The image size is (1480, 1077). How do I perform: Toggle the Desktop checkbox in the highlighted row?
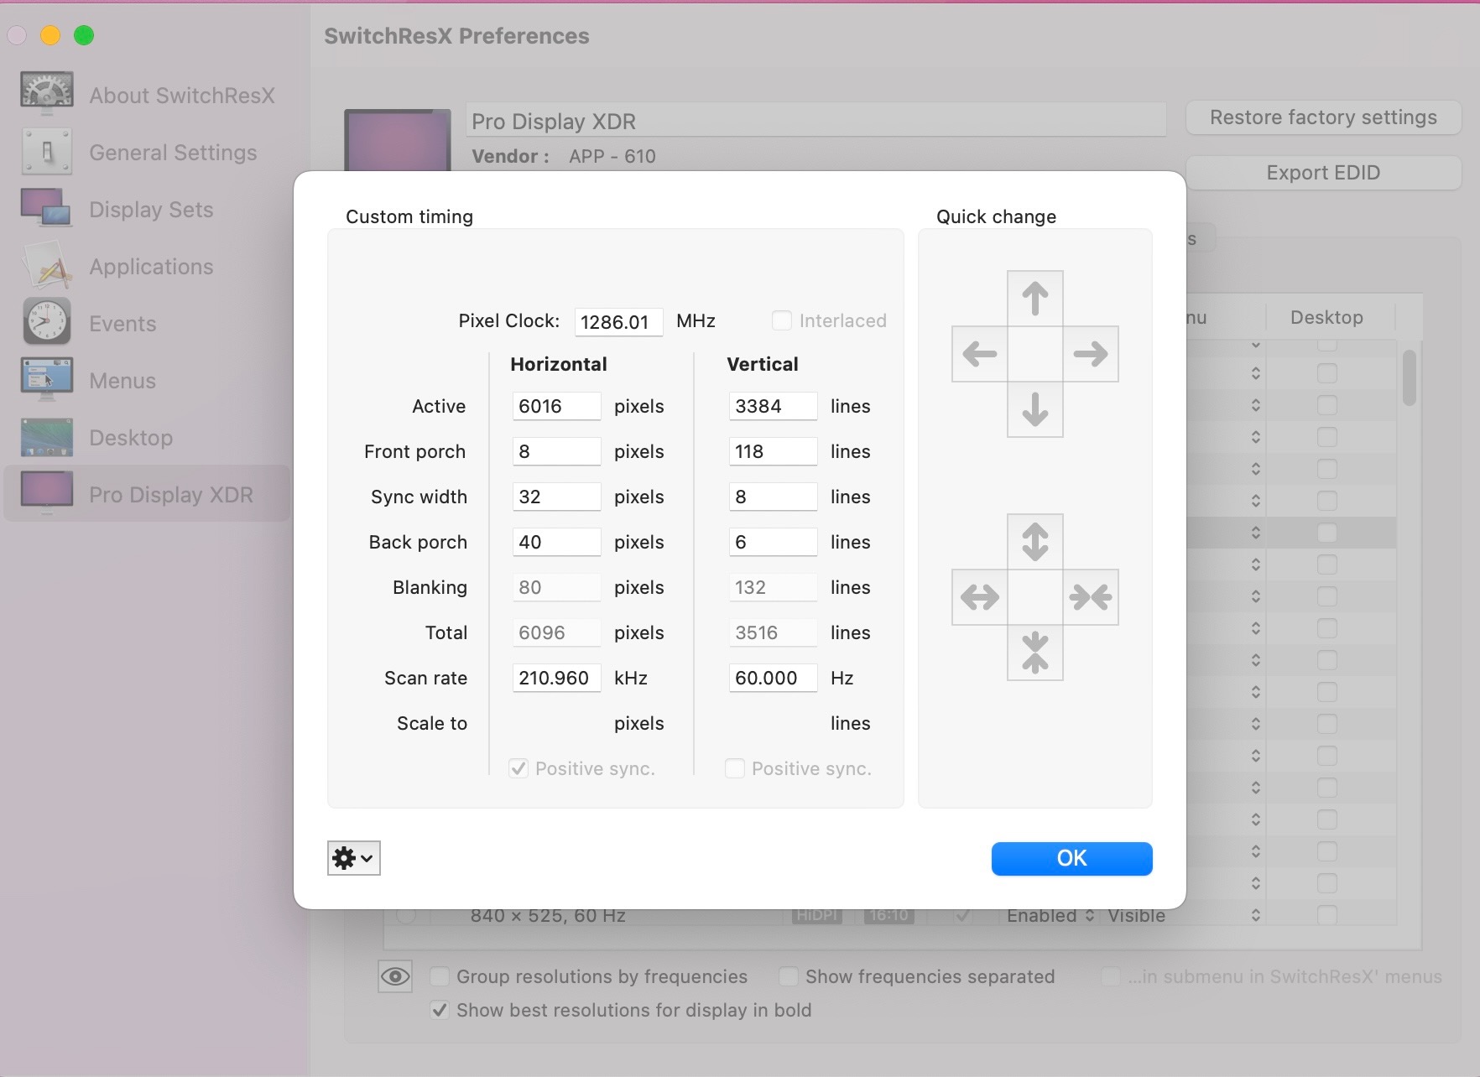tap(1327, 533)
